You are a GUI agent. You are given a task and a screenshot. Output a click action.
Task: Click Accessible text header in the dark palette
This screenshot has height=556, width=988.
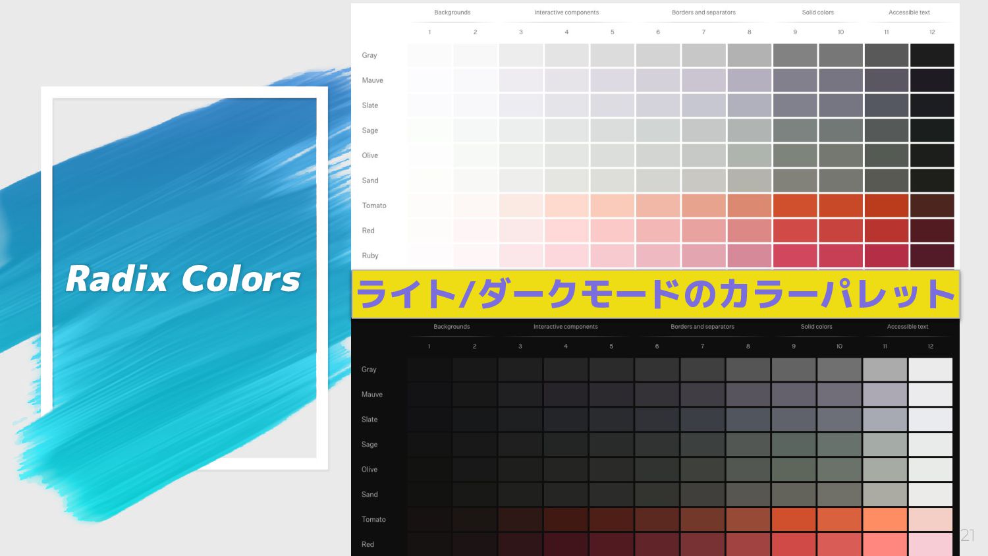coord(908,327)
